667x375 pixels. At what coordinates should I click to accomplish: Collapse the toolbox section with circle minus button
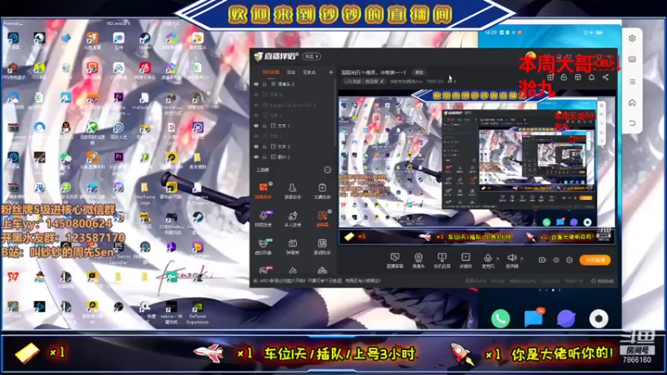tap(327, 170)
